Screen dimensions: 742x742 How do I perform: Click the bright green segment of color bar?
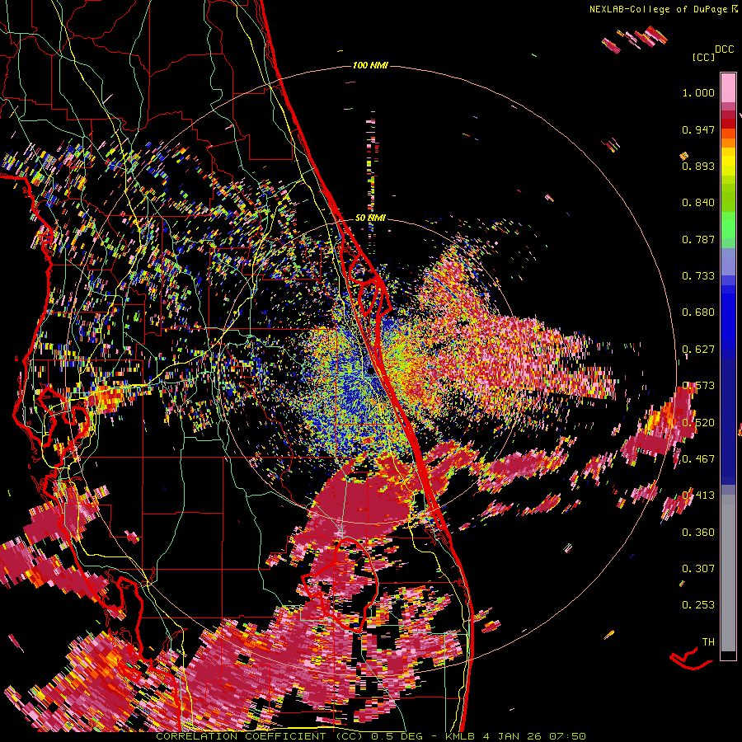[728, 225]
